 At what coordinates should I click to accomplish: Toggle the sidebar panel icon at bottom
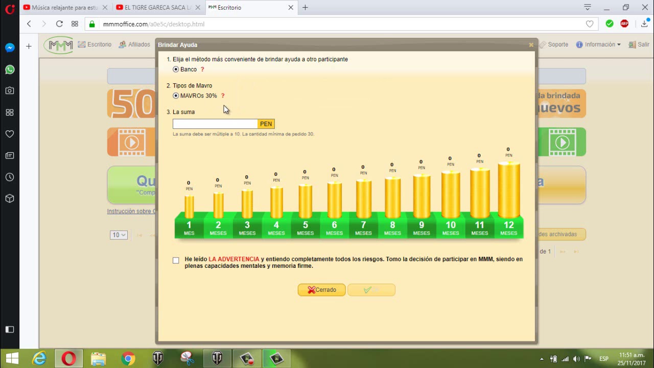tap(10, 330)
